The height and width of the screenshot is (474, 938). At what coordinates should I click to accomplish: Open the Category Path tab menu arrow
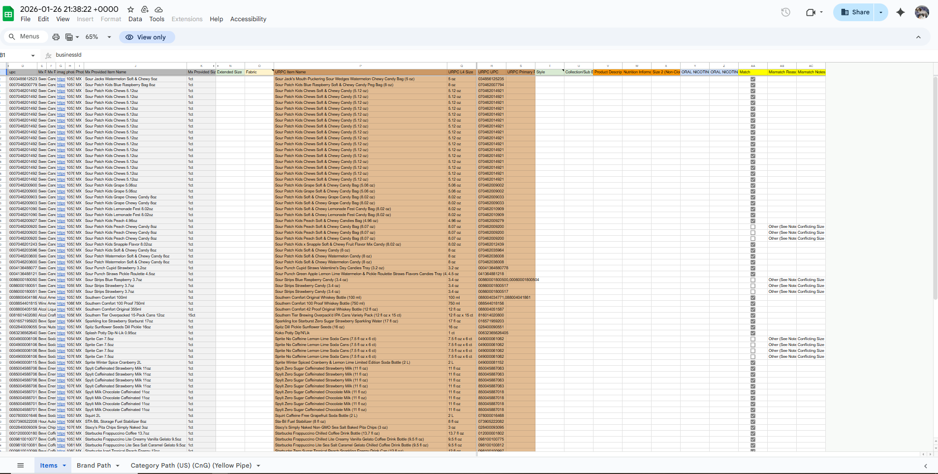click(x=258, y=466)
